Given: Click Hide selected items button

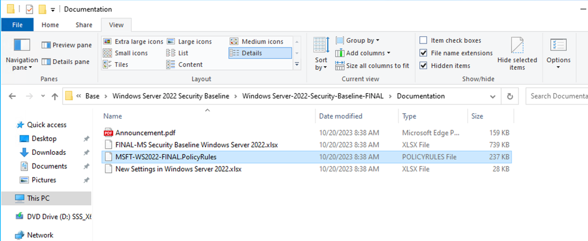Looking at the screenshot, I should click(x=517, y=54).
